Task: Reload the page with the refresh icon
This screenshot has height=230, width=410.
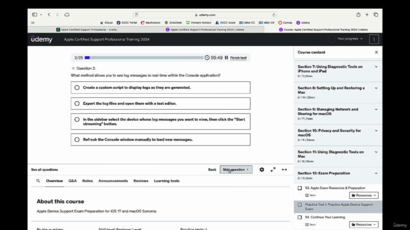Action: 274,15
